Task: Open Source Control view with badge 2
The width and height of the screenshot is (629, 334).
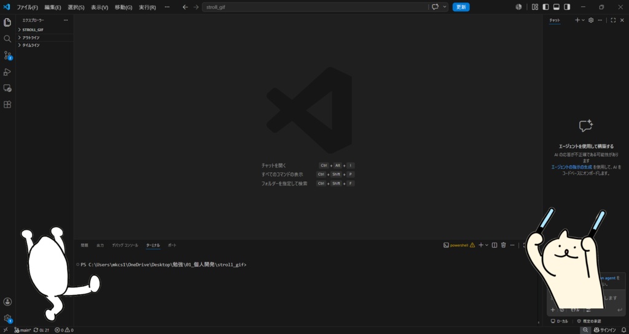Action: [7, 55]
